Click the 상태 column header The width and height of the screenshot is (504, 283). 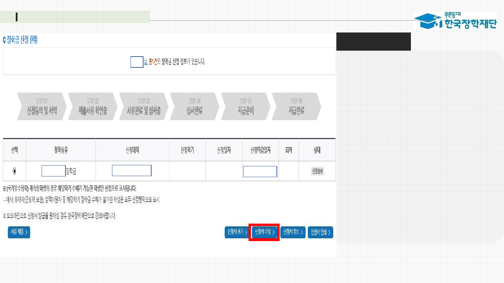point(317,150)
